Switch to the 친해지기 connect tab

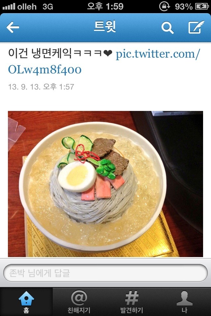(x=79, y=302)
